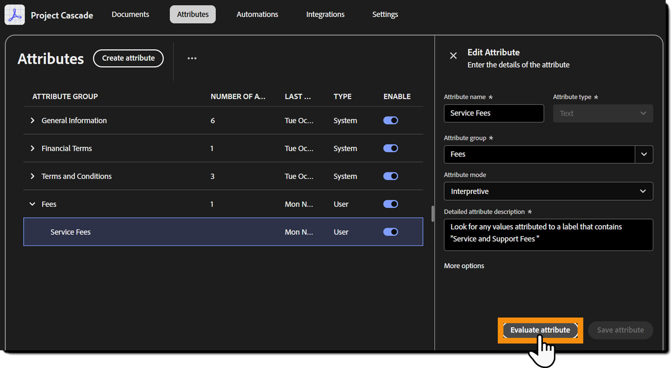671x368 pixels.
Task: Click the Save attribute button
Action: click(x=620, y=330)
